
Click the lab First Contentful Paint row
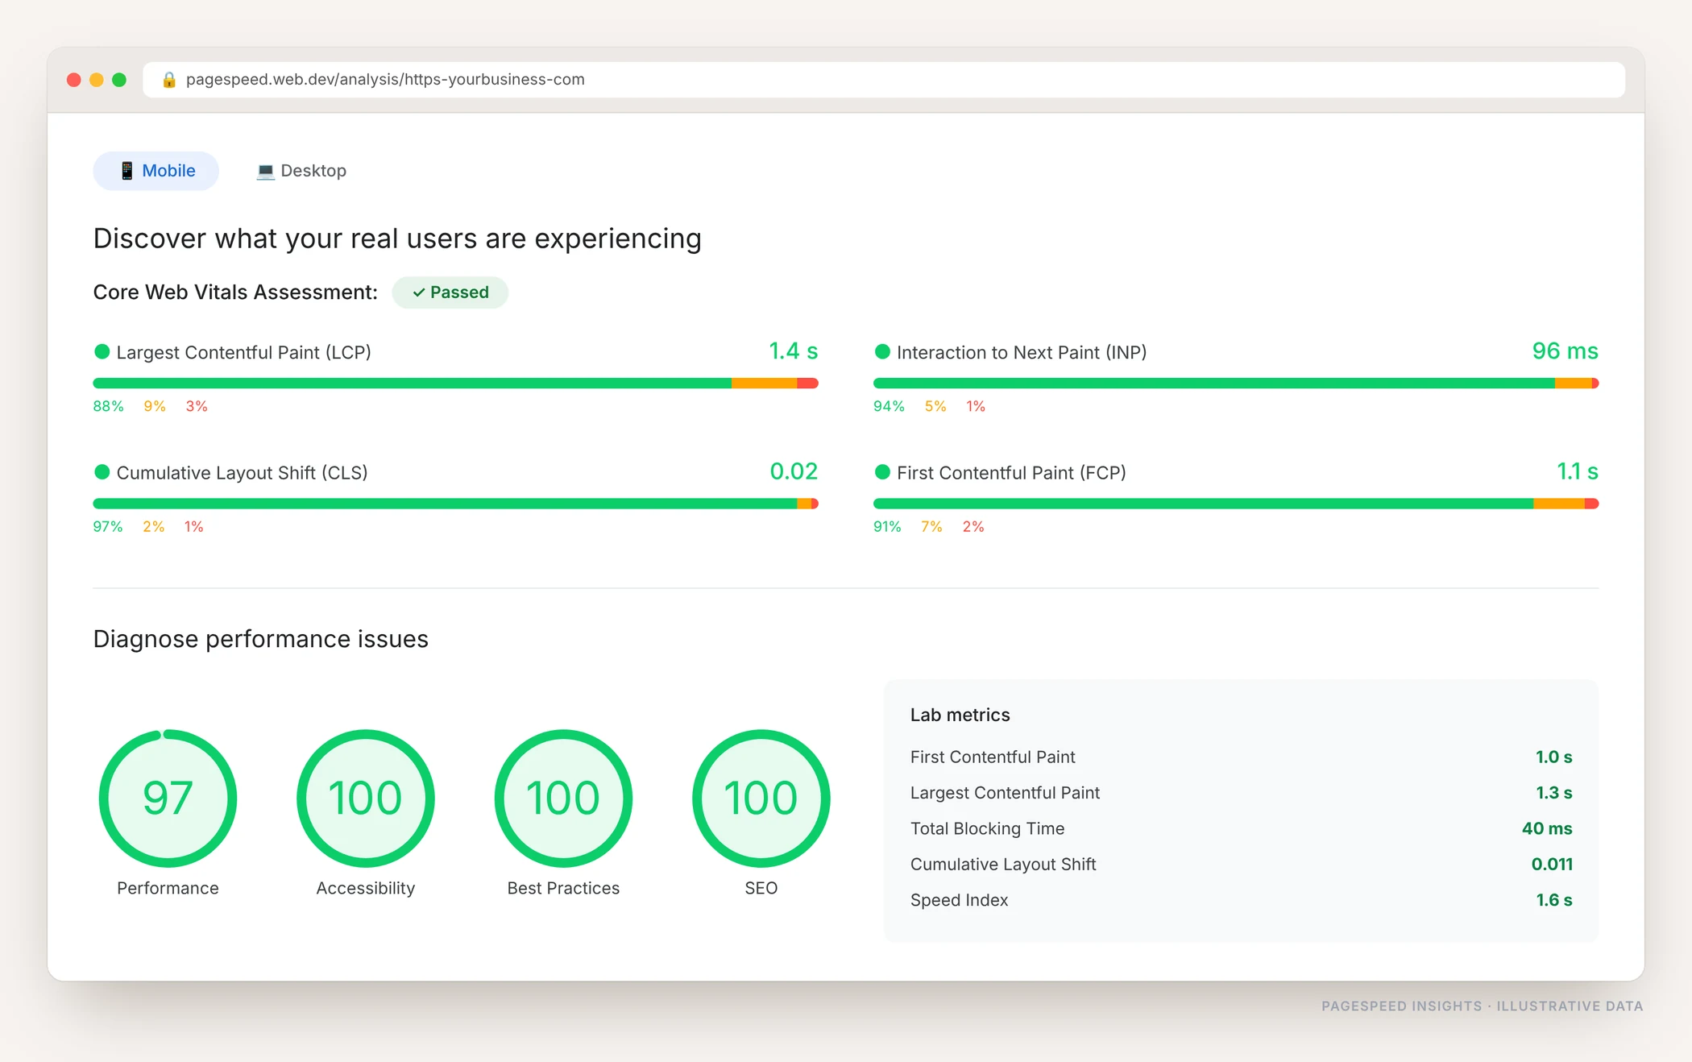click(x=1241, y=757)
